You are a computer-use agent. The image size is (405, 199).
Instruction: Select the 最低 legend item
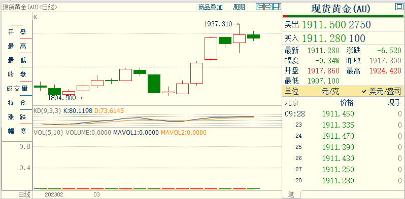point(17,61)
